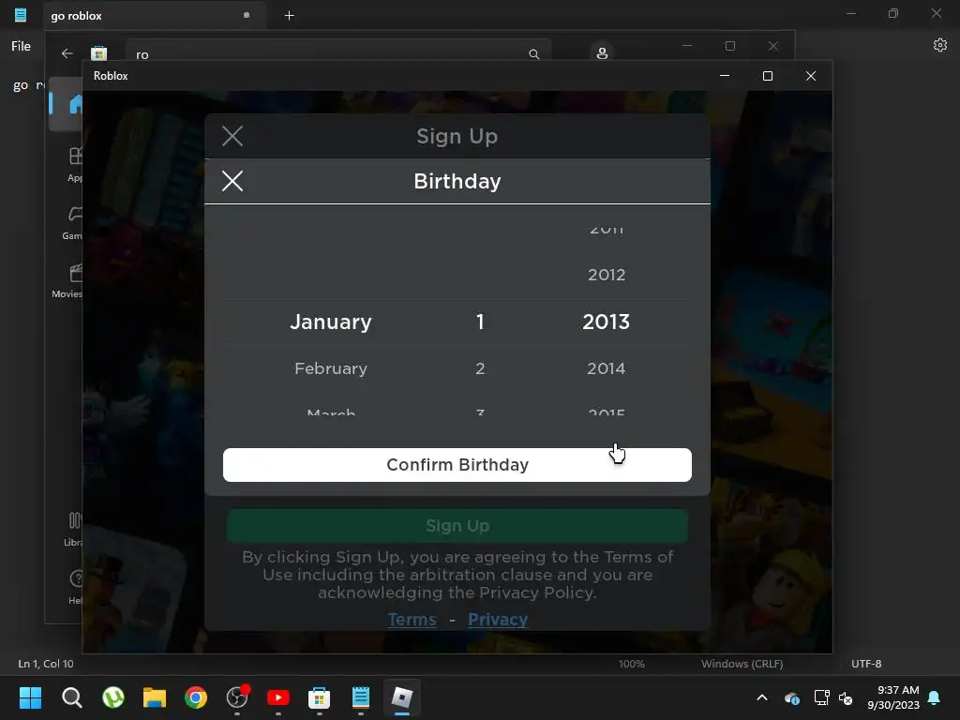The width and height of the screenshot is (960, 720).
Task: Open Notepad settings gear icon
Action: 939,45
